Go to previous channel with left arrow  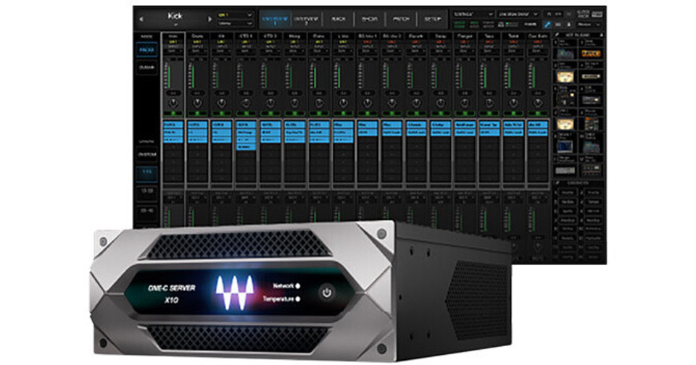[141, 20]
